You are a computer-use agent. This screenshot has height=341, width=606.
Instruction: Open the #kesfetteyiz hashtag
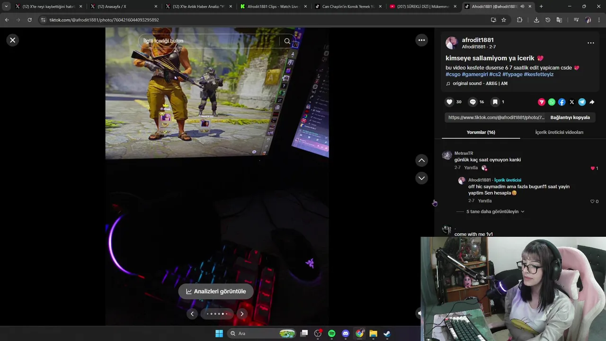[539, 74]
